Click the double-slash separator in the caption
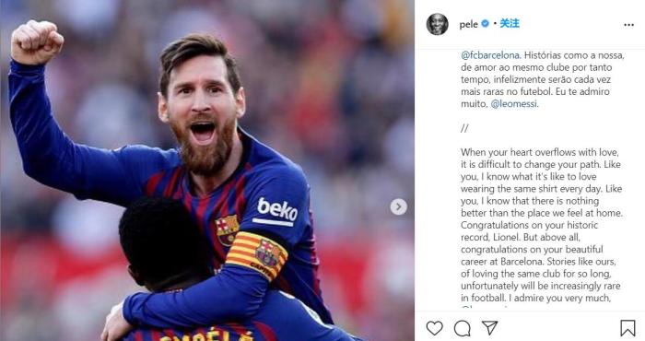Image resolution: width=645 pixels, height=341 pixels. coord(464,128)
